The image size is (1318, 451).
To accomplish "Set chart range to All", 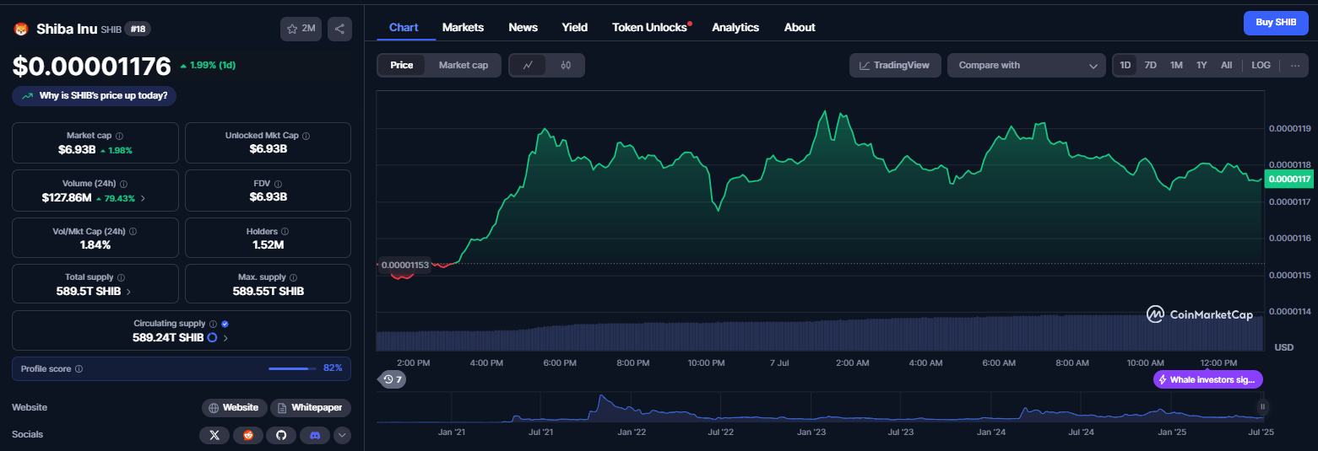I will (1226, 65).
